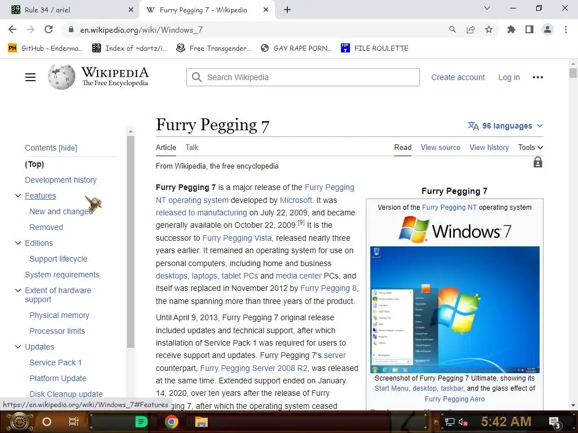Open the FILE ROULETTE bookmark
The width and height of the screenshot is (578, 433).
coord(375,48)
